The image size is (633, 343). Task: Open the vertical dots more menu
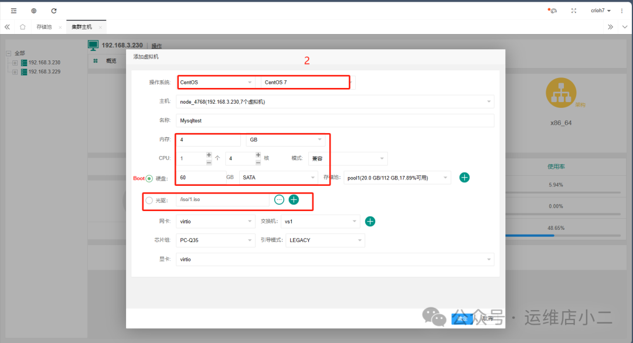point(622,11)
